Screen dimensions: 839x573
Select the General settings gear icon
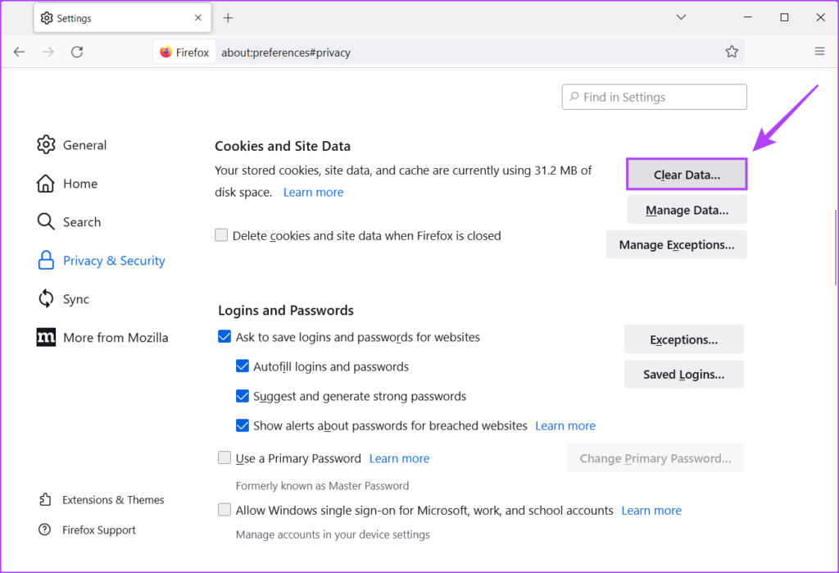pos(47,144)
